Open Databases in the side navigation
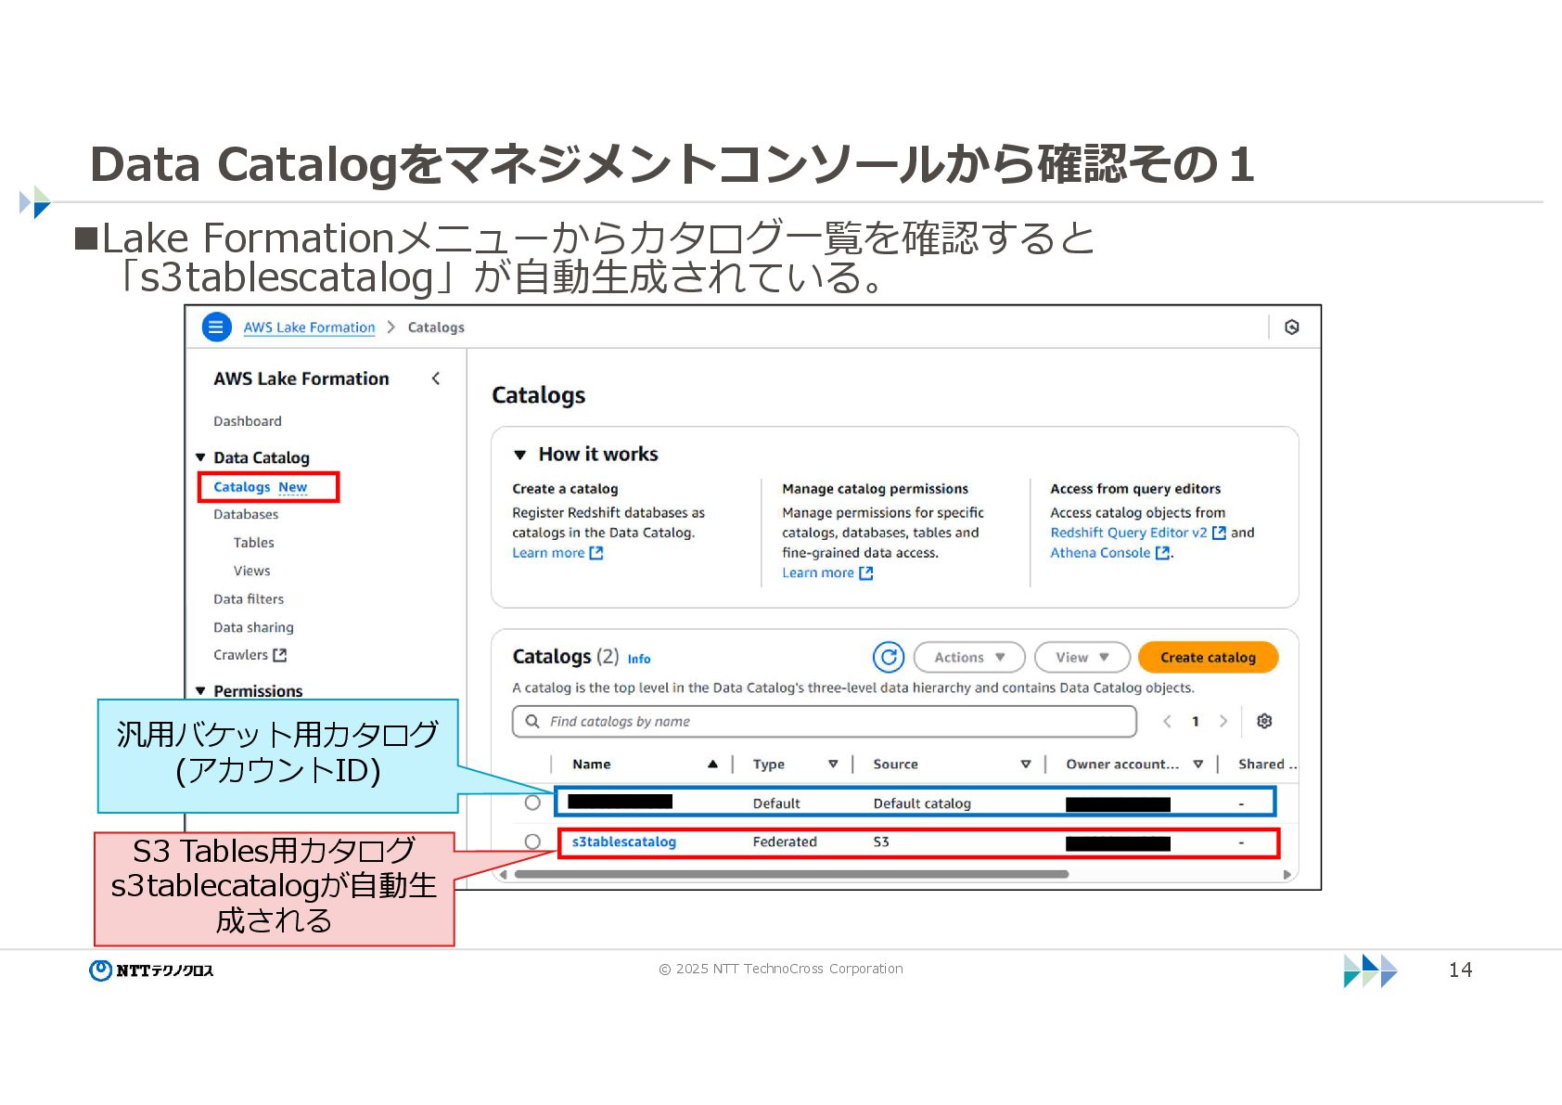Screen dimensions: 1562x1105 pos(246,514)
